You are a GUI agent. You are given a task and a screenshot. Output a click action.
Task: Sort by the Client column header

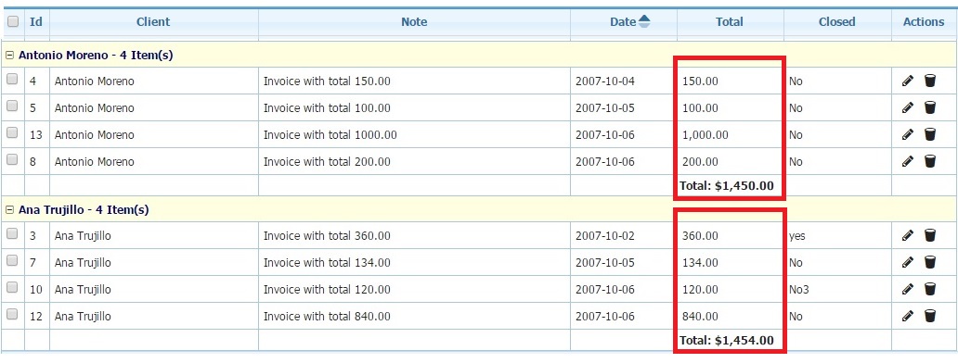coord(153,22)
